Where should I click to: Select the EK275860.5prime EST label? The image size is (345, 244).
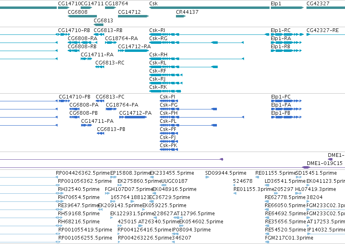[x=140, y=181]
